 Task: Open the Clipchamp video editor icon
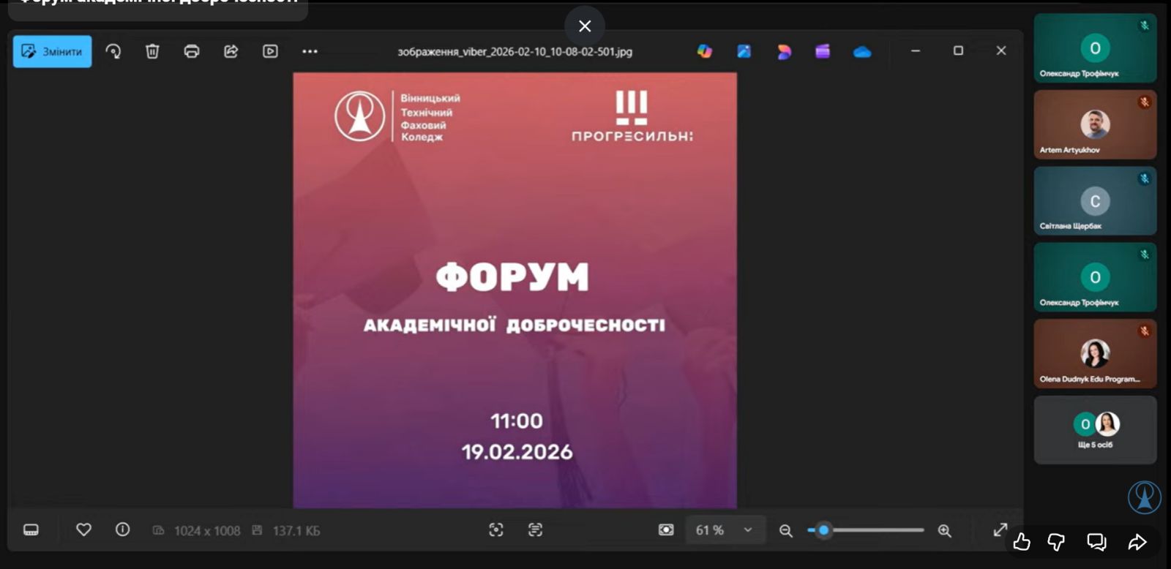point(823,51)
